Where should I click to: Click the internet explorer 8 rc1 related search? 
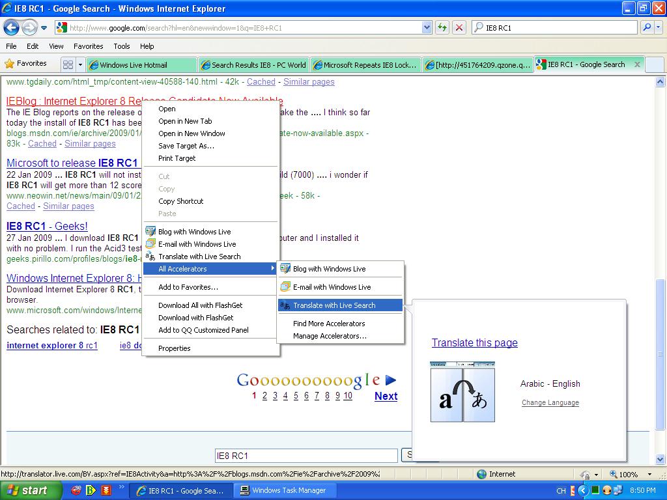pyautogui.click(x=52, y=345)
